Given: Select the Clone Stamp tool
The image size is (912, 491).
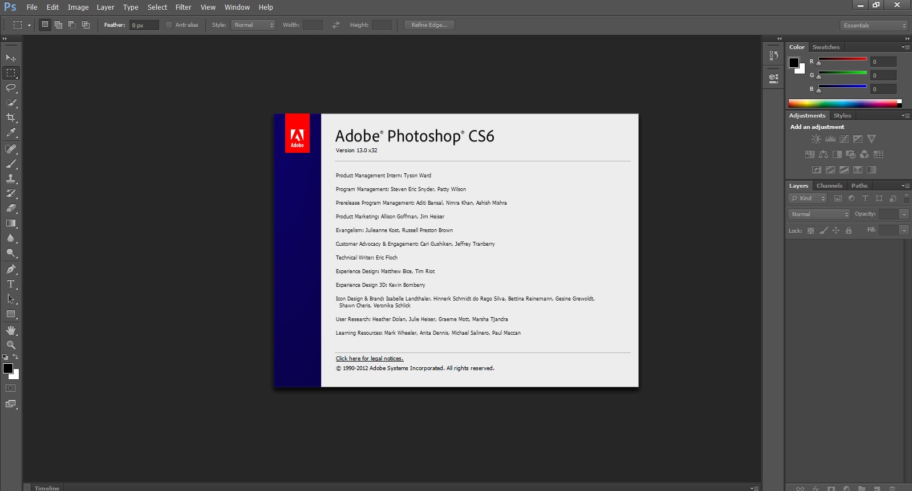Looking at the screenshot, I should pyautogui.click(x=11, y=178).
